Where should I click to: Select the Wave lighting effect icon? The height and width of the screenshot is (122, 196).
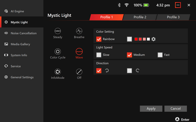[79, 51]
